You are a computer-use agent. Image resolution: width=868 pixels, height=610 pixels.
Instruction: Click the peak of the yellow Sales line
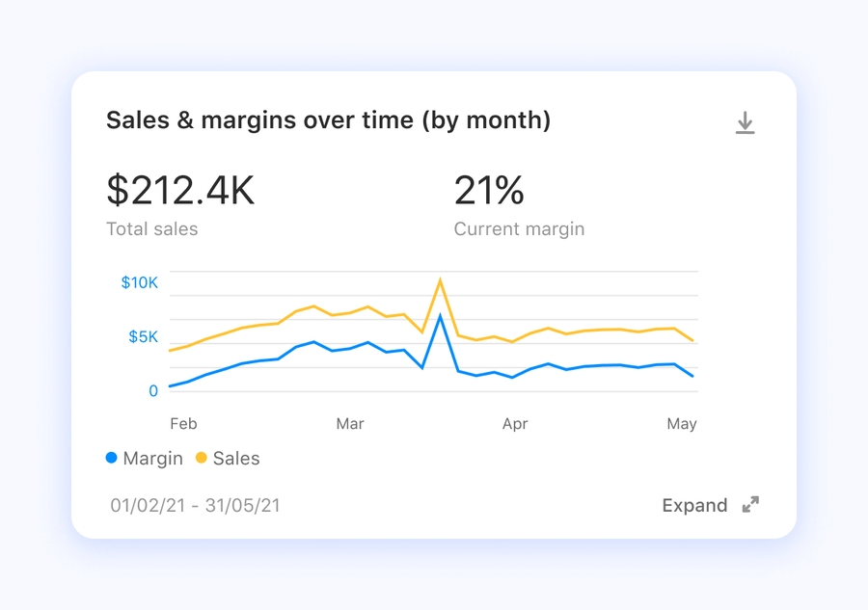click(441, 280)
